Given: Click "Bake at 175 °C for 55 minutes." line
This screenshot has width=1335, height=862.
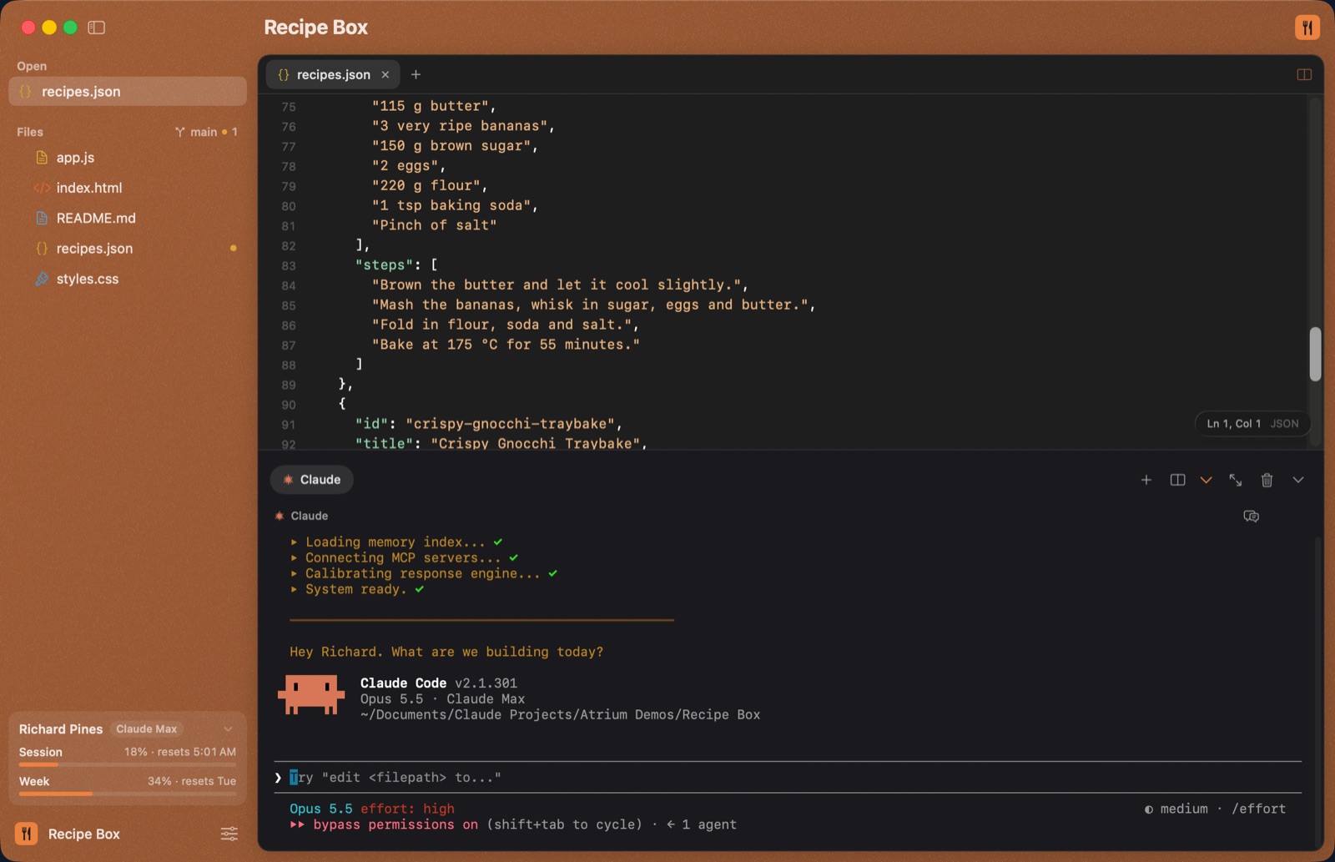Looking at the screenshot, I should (x=506, y=345).
